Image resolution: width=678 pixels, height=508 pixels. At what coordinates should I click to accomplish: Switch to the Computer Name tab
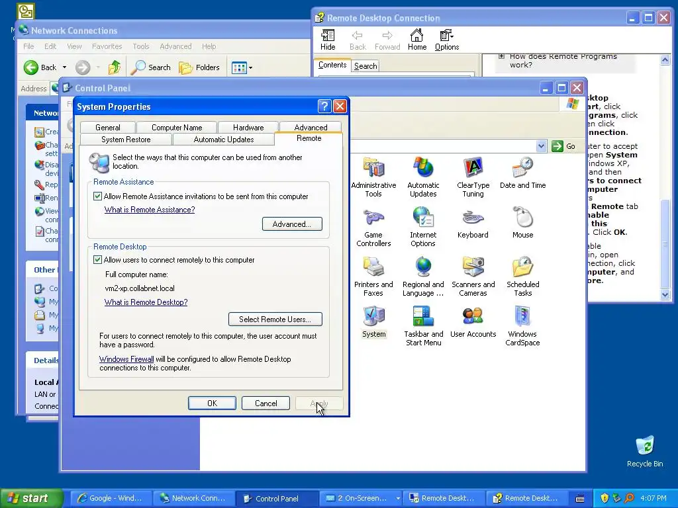[x=176, y=128]
